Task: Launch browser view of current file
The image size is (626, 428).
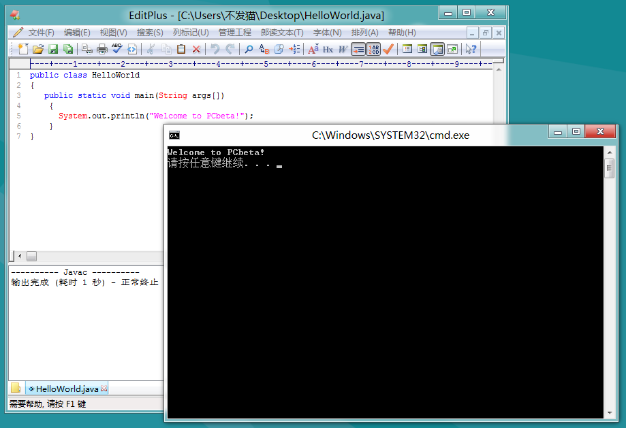Action: (x=131, y=48)
